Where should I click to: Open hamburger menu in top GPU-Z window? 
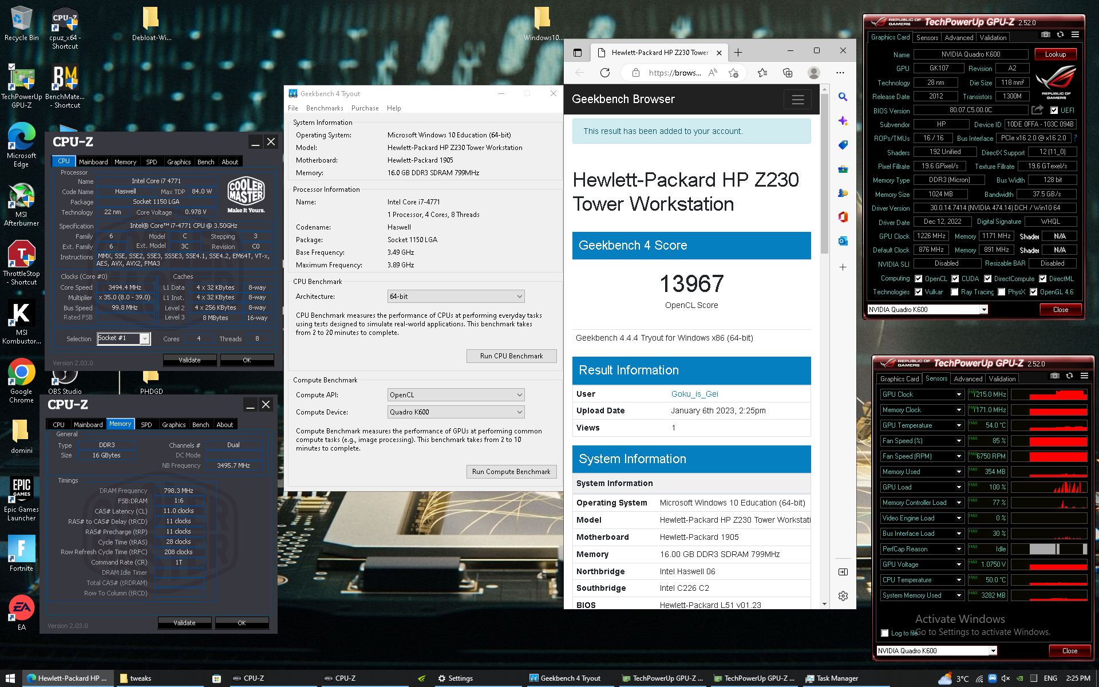1075,35
